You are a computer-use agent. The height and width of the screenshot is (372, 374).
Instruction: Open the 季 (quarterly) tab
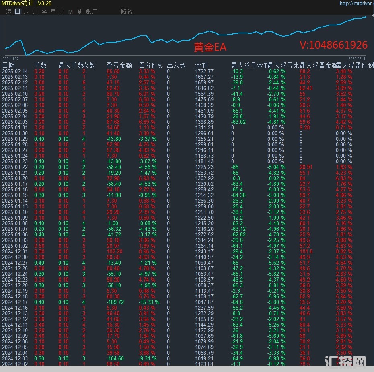pyautogui.click(x=44, y=12)
